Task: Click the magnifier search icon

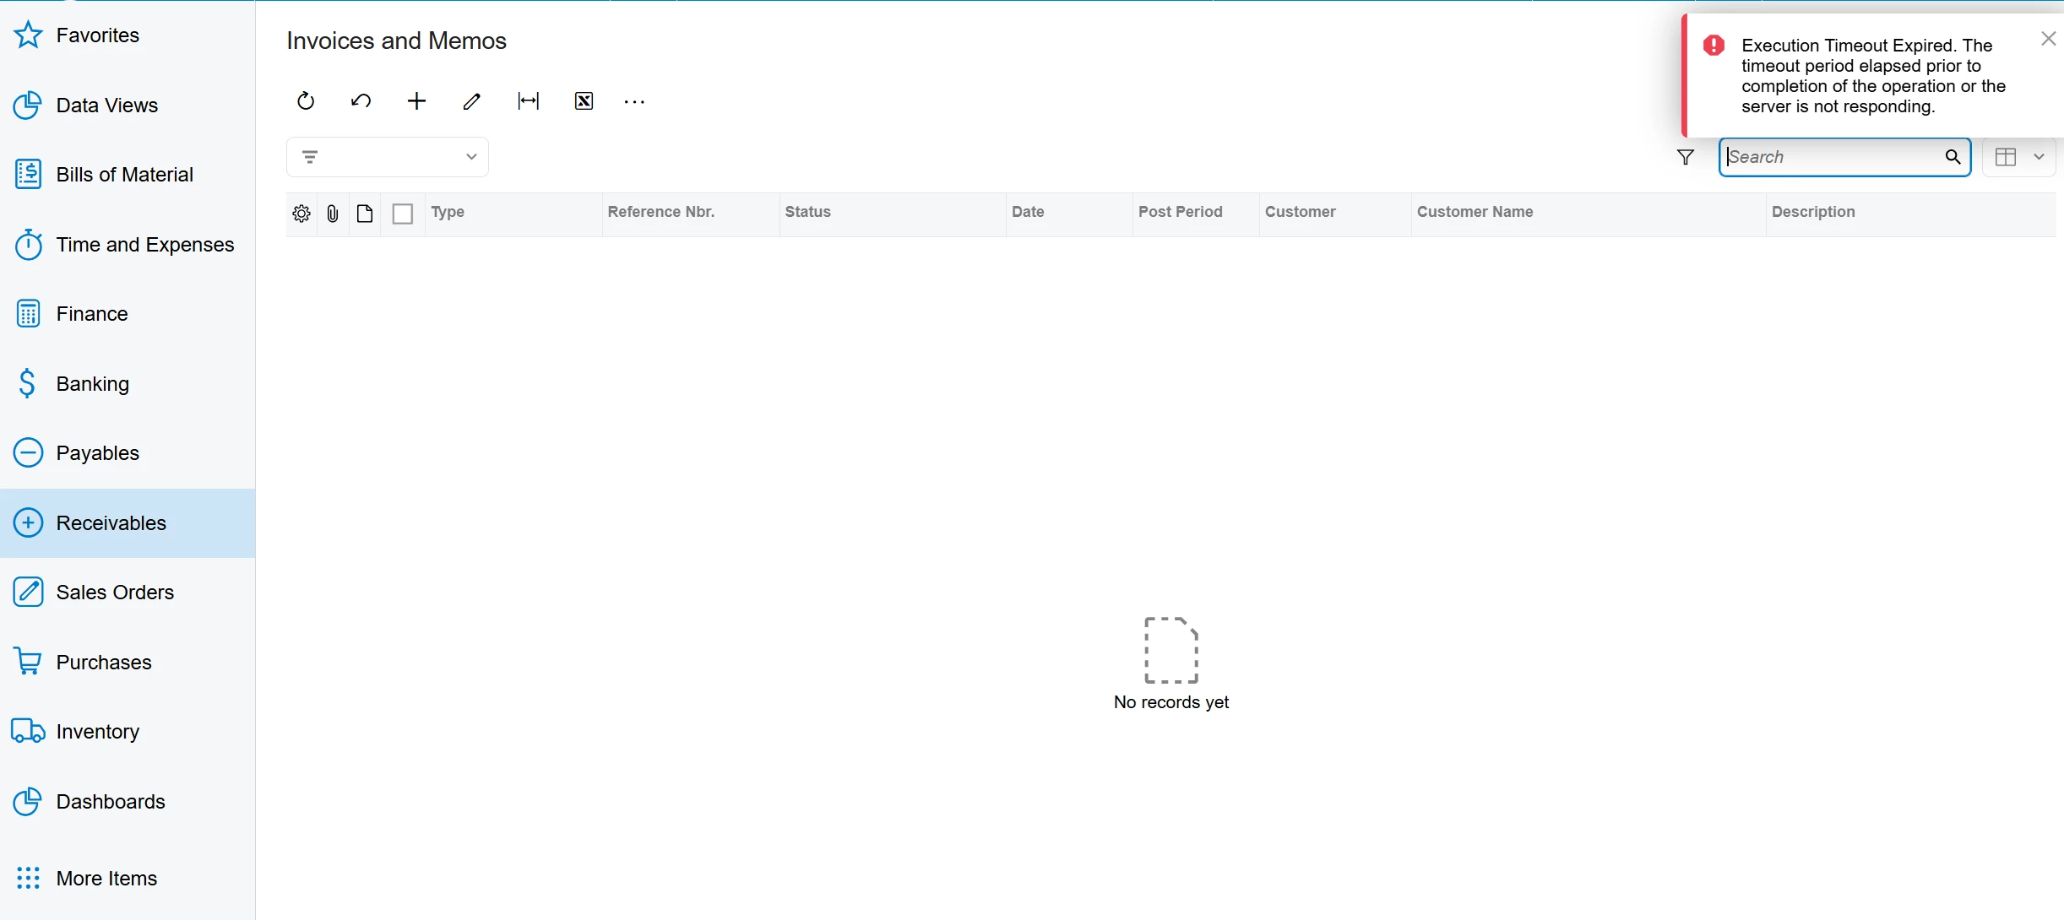Action: [1953, 157]
